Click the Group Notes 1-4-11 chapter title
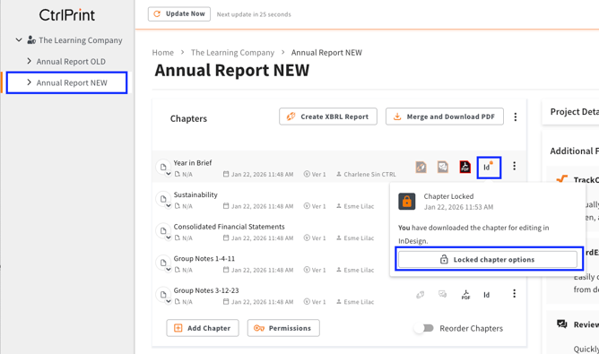This screenshot has height=354, width=599. click(x=204, y=258)
